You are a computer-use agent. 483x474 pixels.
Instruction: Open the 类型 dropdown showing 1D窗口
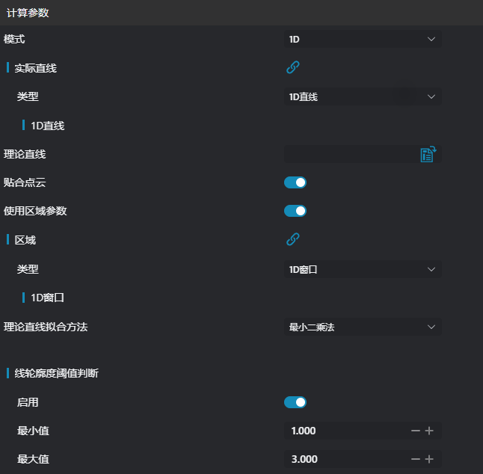click(362, 269)
